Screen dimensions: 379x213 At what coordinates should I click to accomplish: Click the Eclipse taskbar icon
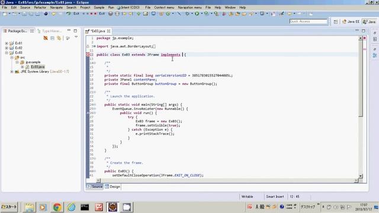[x=113, y=207]
